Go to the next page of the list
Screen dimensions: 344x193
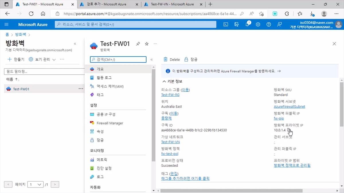(x=55, y=184)
